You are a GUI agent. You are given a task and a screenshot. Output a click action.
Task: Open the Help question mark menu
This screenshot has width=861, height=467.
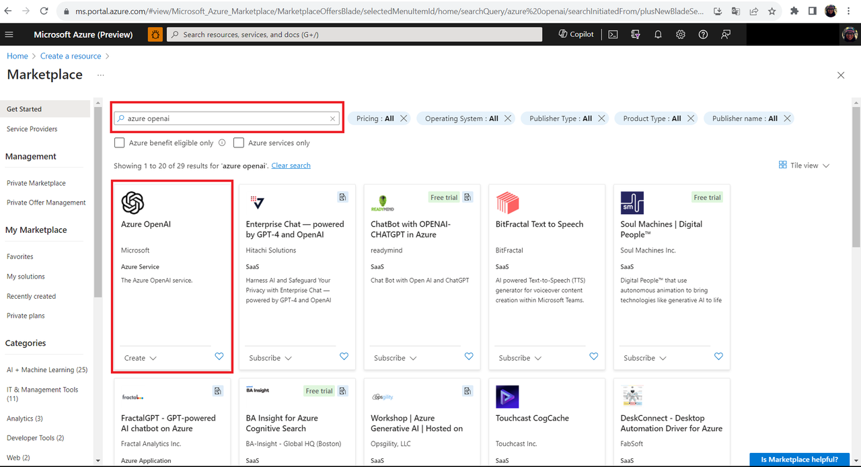pos(703,34)
